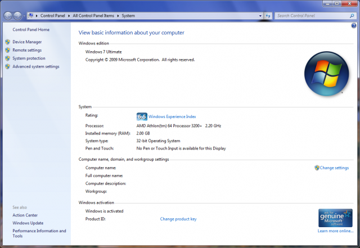Image resolution: width=360 pixels, height=248 pixels.
Task: Open Remote settings link
Action: [x=27, y=50]
